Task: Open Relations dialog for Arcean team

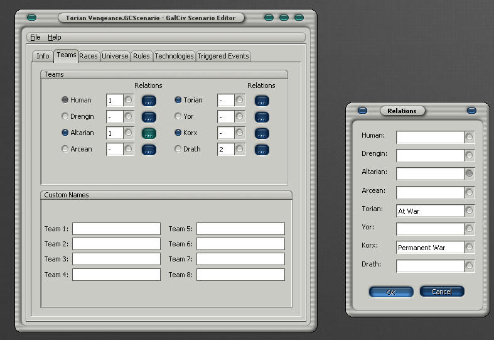Action: tap(149, 150)
